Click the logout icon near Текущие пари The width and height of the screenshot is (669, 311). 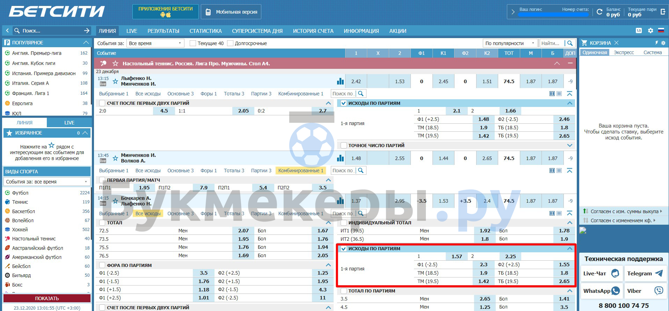click(663, 12)
